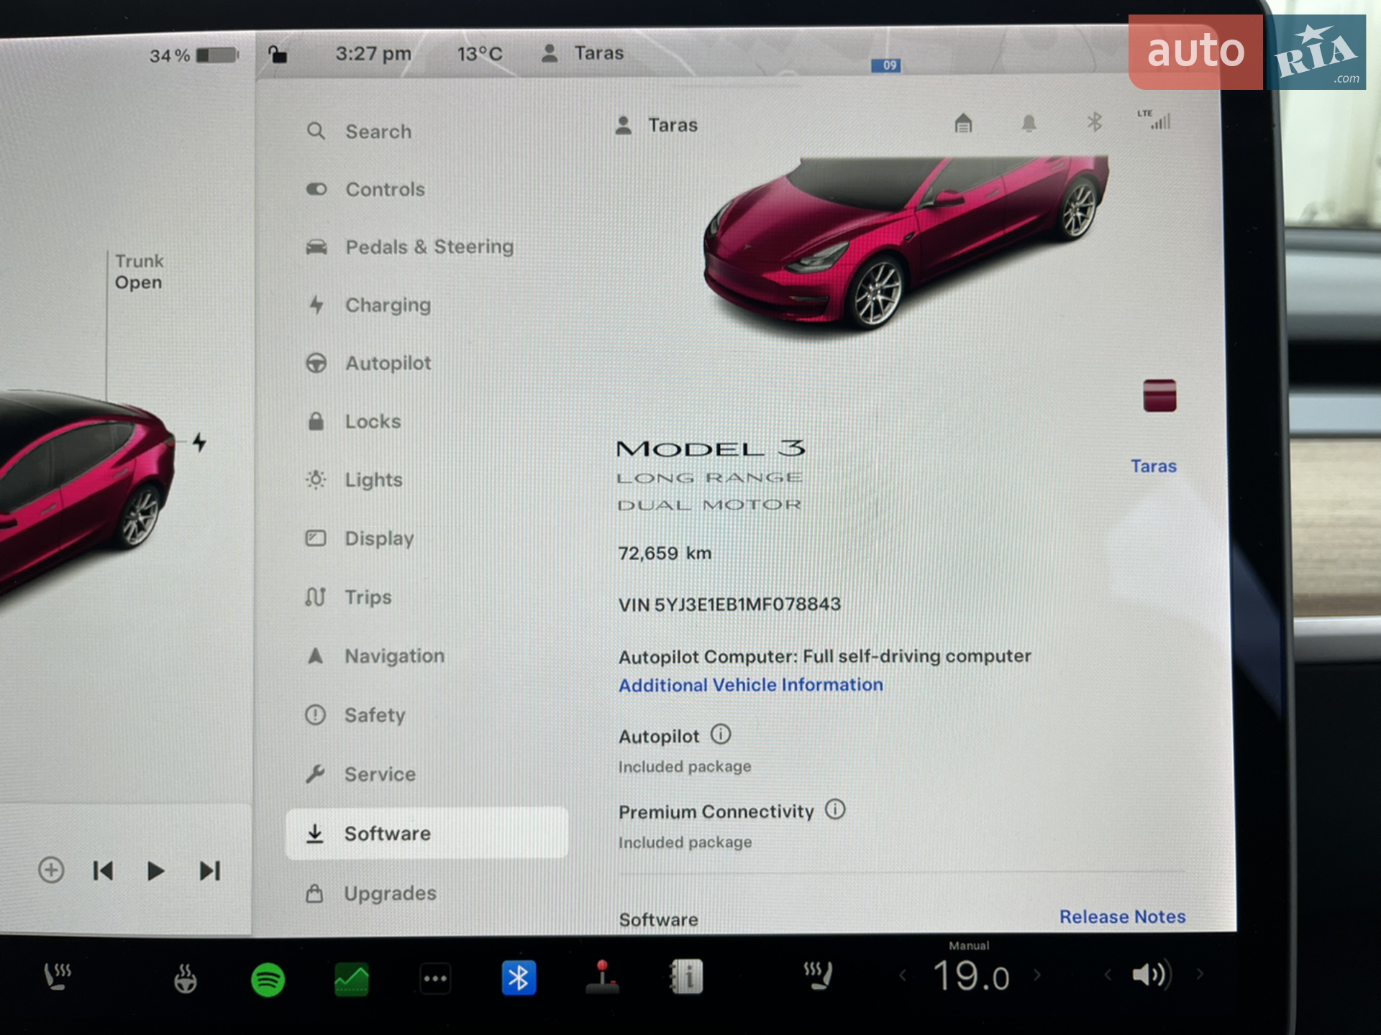Tap the LTE signal strength icon
The height and width of the screenshot is (1035, 1381).
tap(1154, 119)
